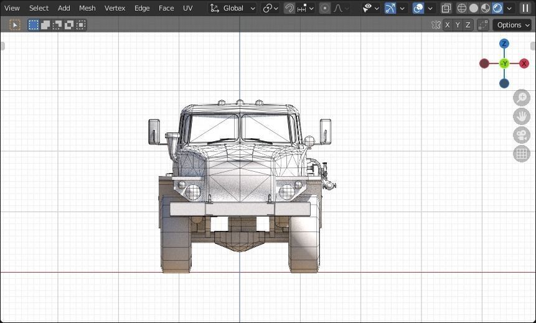Click the blue Z axis gizmo
This screenshot has height=323, width=536.
tap(504, 44)
